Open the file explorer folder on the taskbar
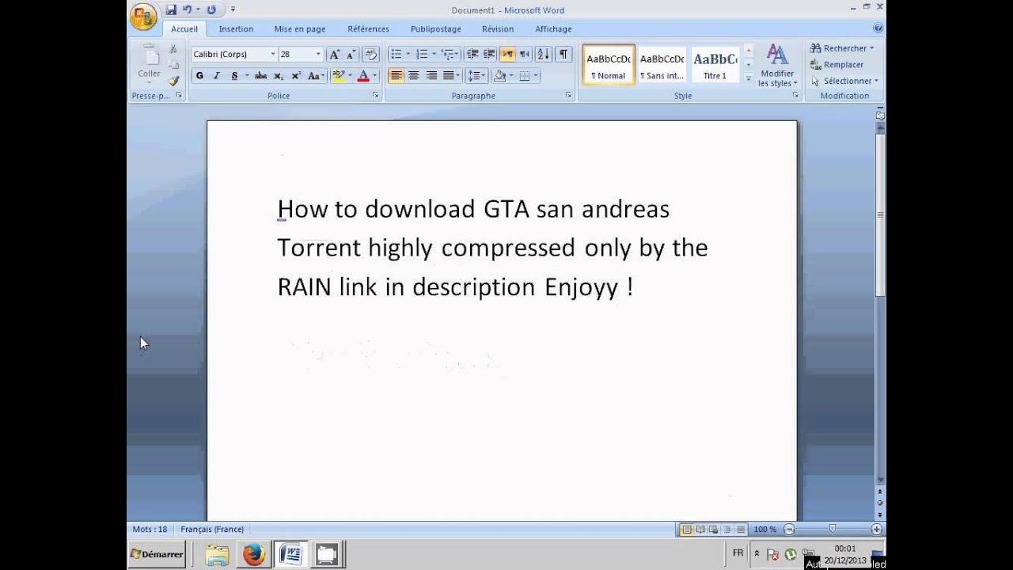Viewport: 1013px width, 570px height. [x=217, y=554]
